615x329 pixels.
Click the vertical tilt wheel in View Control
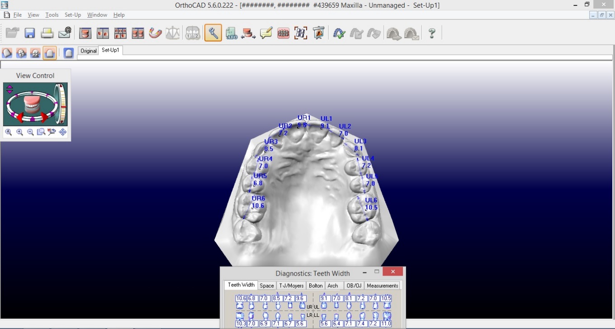point(62,104)
